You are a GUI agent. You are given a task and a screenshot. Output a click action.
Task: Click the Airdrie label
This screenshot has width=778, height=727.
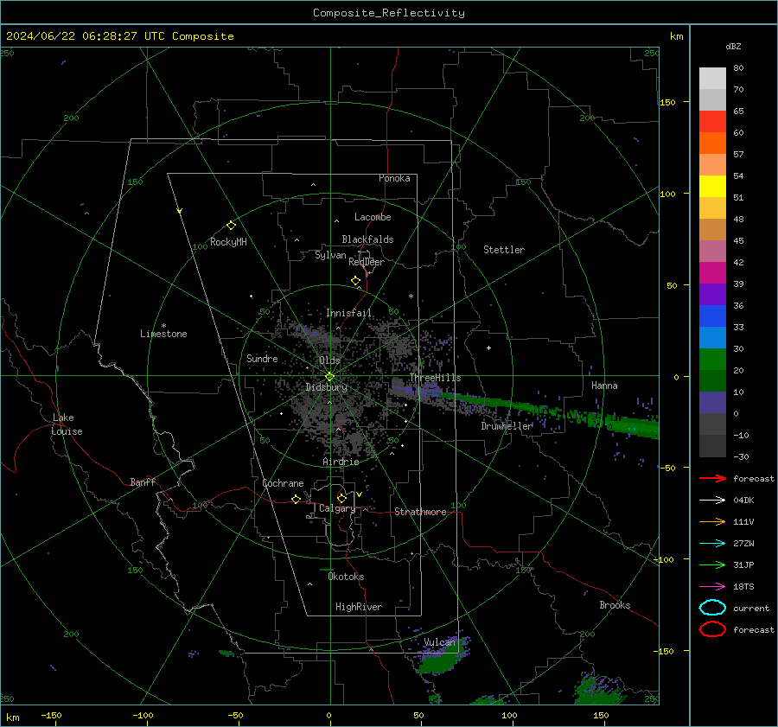(341, 462)
